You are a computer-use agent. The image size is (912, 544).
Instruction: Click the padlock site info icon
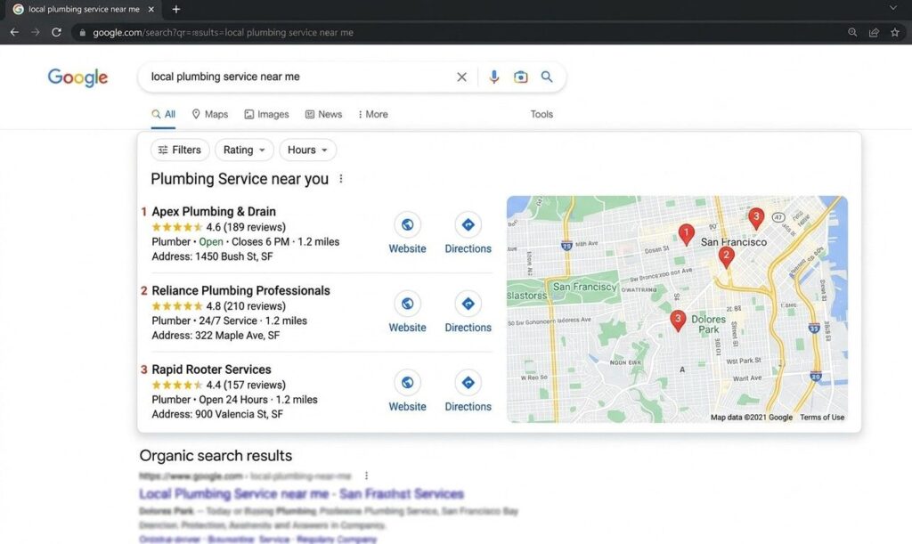82,33
